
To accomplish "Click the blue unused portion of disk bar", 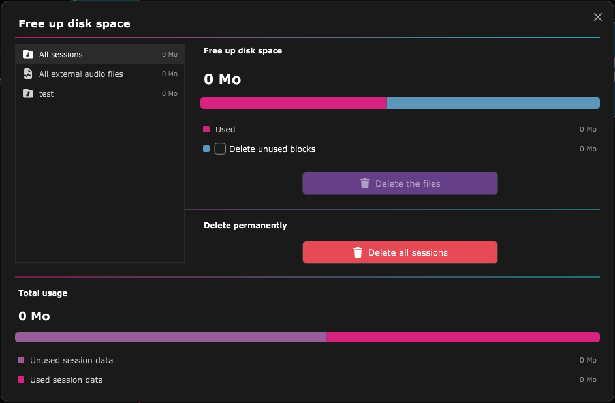I will point(494,103).
